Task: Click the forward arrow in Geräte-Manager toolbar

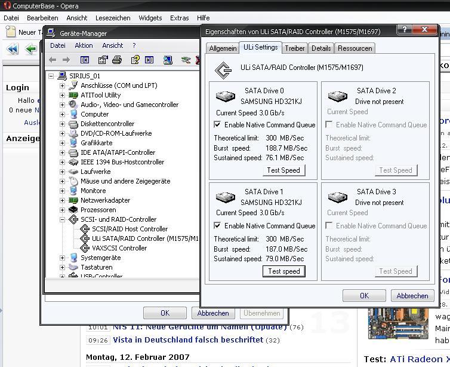Action: [66, 60]
